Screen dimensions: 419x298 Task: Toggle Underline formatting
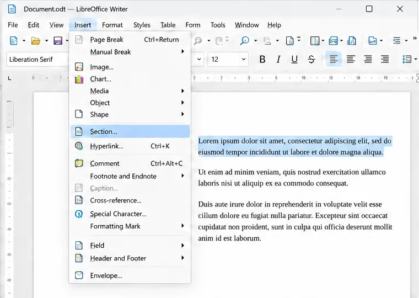click(294, 59)
